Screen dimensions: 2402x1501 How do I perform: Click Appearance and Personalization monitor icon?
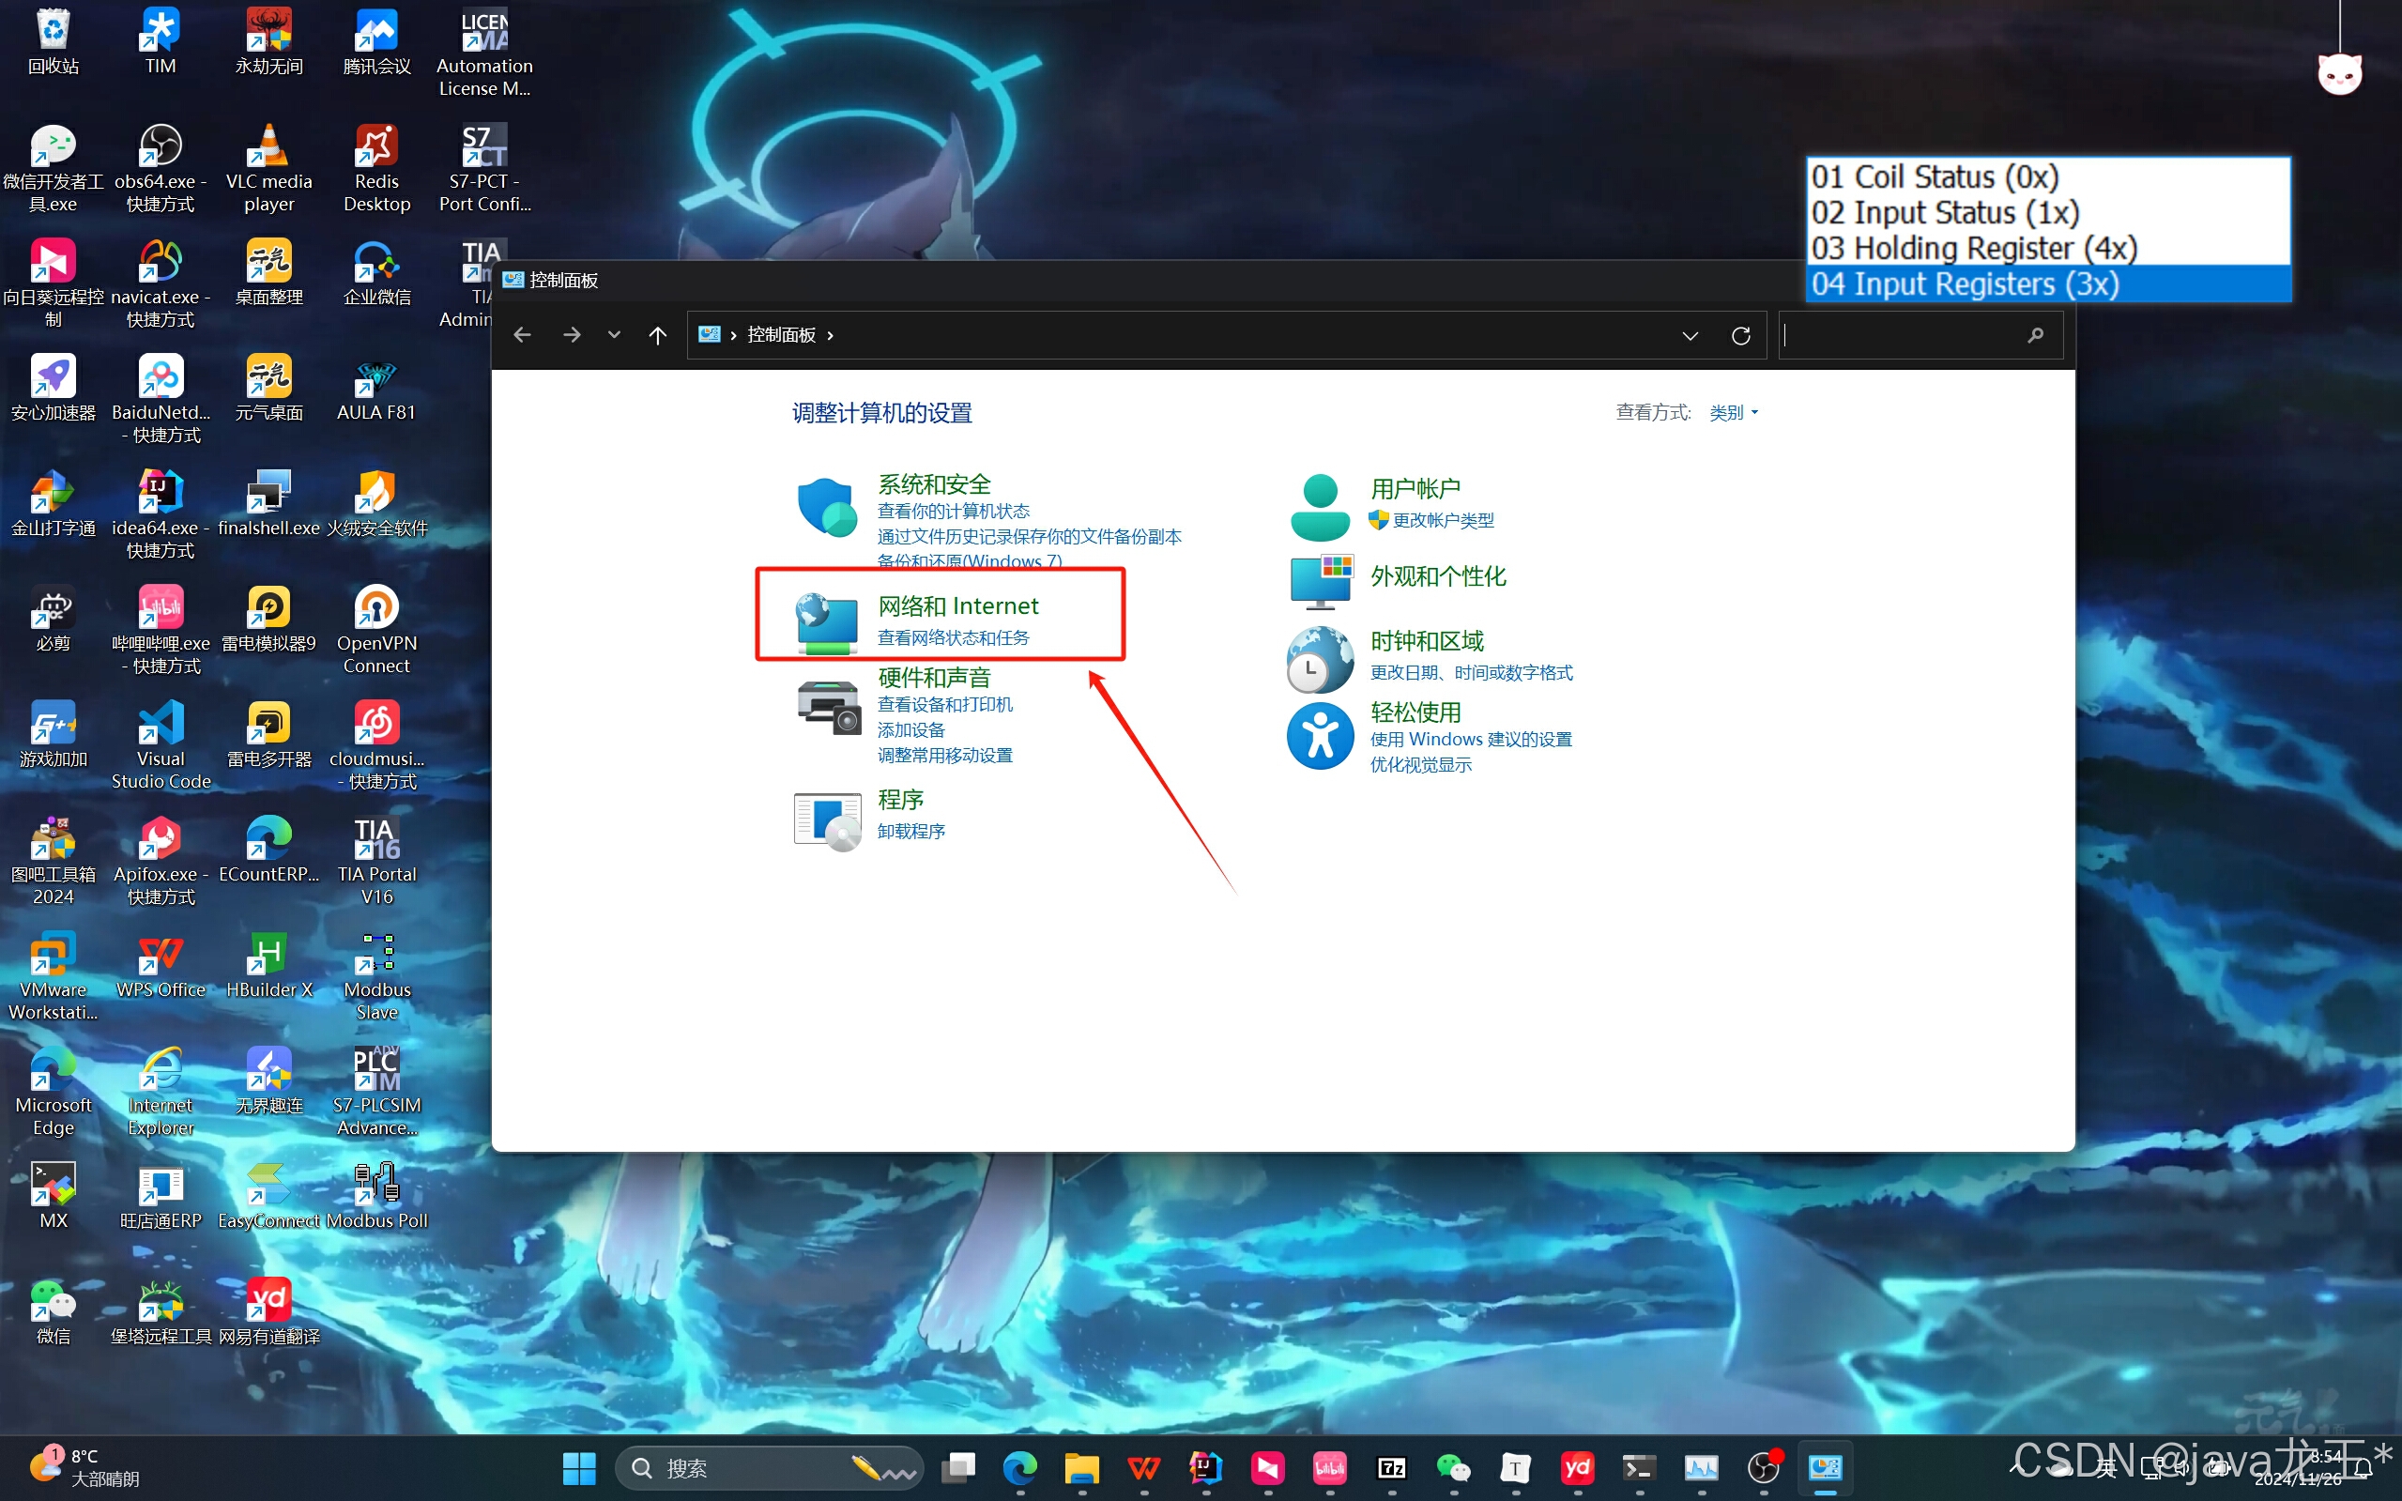1319,580
